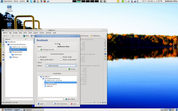
Task: Open the Trash desktop icon
Action: (x=9, y=24)
